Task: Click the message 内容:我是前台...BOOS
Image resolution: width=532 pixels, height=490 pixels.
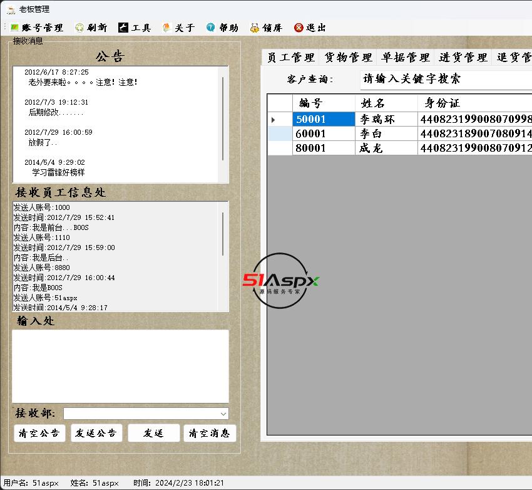Action: click(51, 227)
